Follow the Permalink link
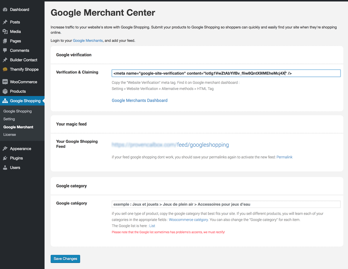The width and height of the screenshot is (348, 269). pos(284,157)
